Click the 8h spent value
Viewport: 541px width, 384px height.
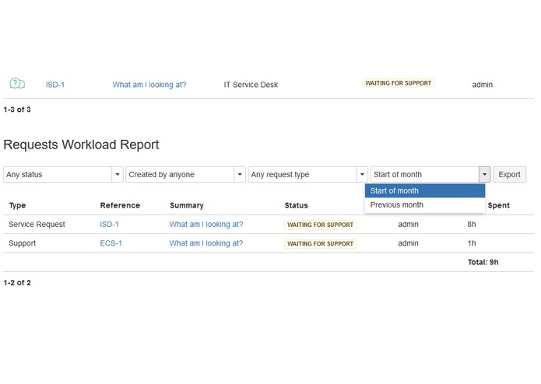tap(471, 225)
